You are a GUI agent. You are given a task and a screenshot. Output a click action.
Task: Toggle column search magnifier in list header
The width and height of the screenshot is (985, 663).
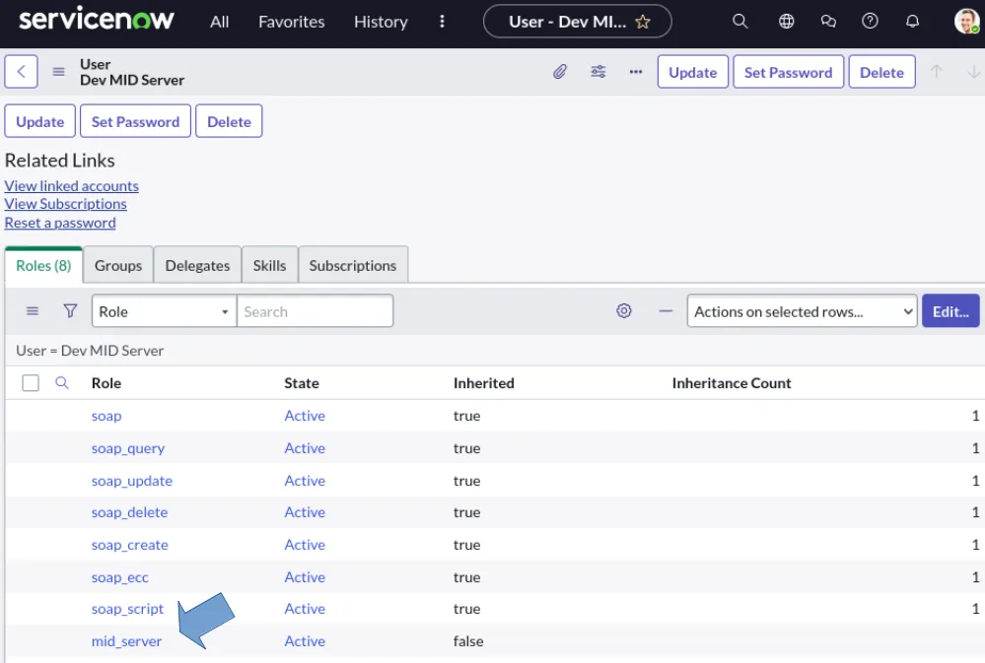61,382
